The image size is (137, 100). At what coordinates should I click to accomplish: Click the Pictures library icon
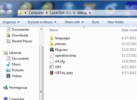tap(8, 70)
